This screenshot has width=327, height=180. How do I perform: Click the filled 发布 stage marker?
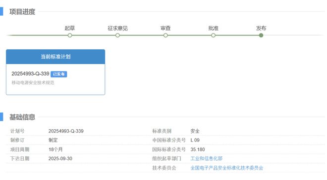click(x=261, y=36)
